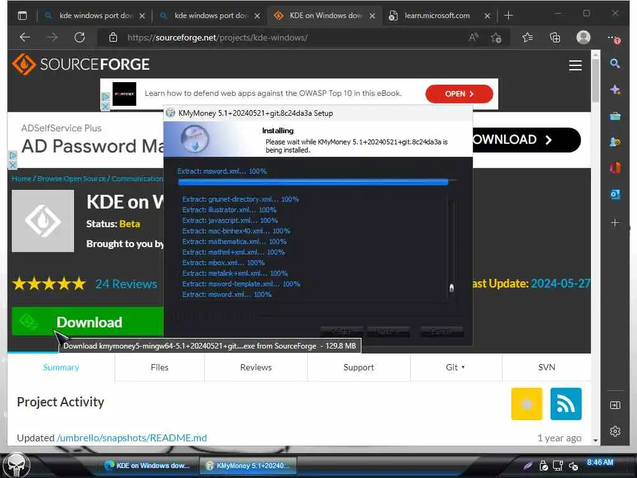Open the Files project tab
The height and width of the screenshot is (478, 637).
coord(159,367)
